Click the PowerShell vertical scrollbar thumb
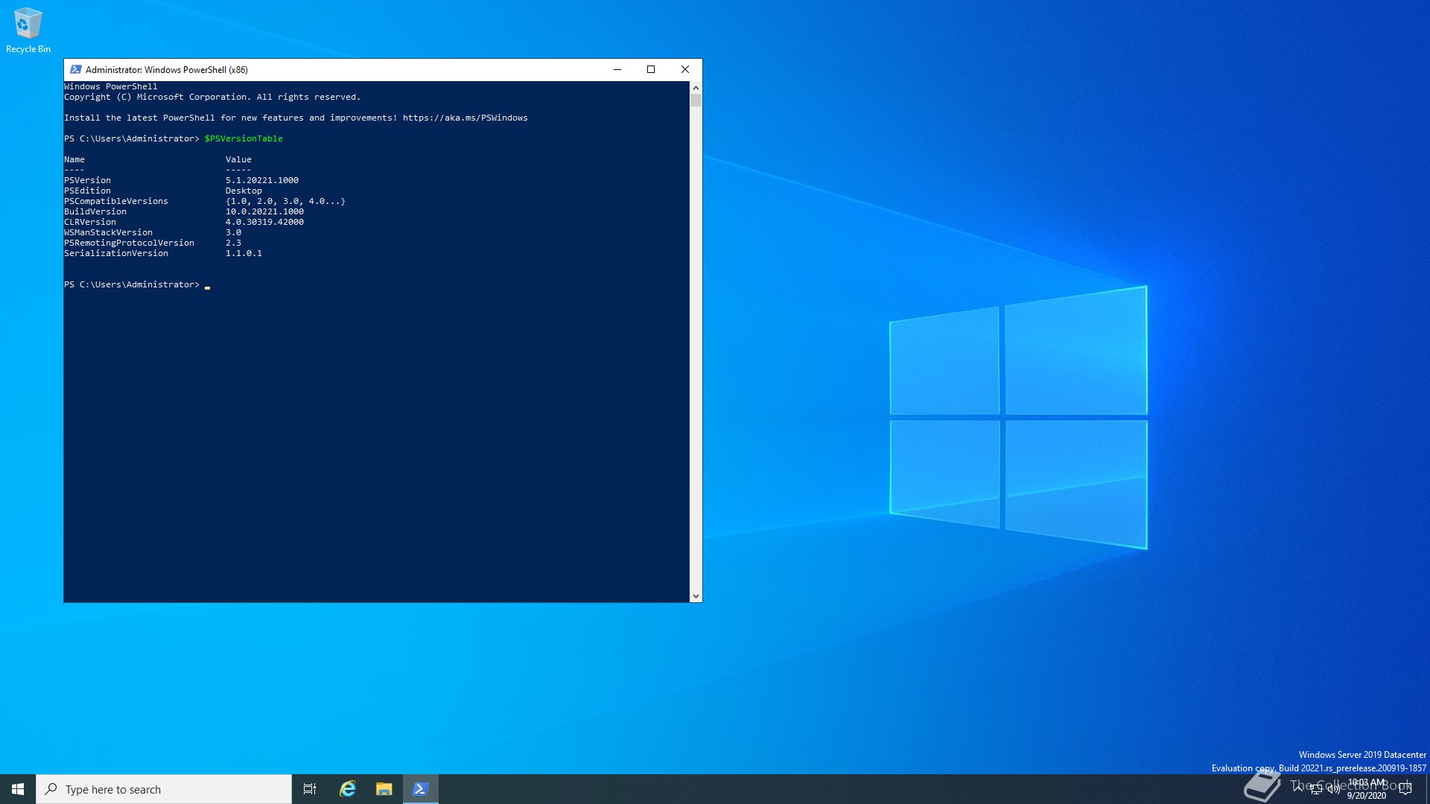 696,100
